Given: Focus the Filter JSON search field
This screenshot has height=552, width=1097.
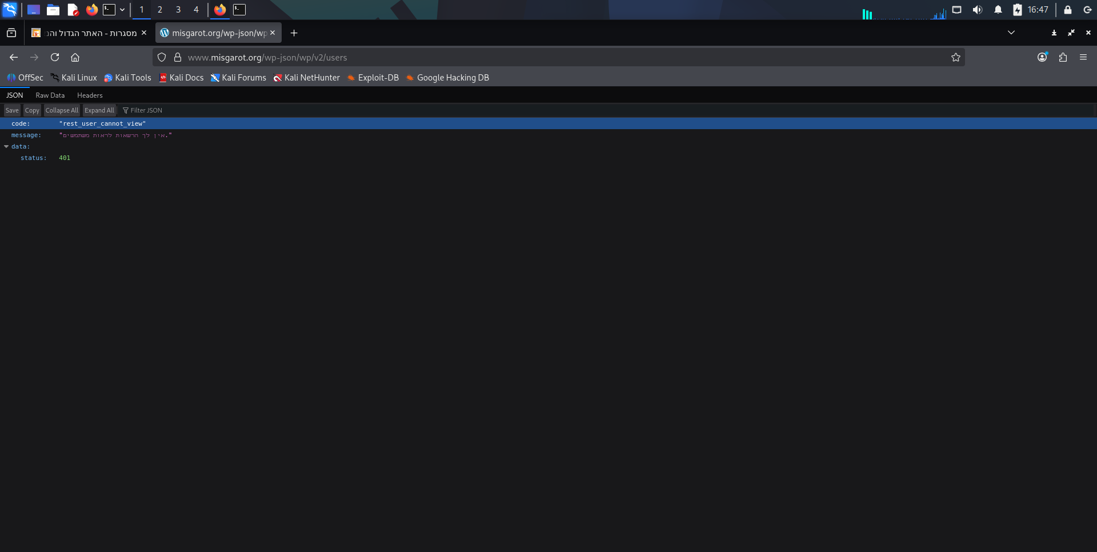Looking at the screenshot, I should pos(607,110).
